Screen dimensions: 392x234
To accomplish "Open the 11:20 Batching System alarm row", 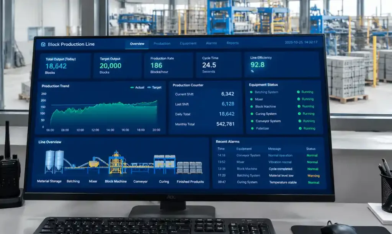I will [x=268, y=175].
